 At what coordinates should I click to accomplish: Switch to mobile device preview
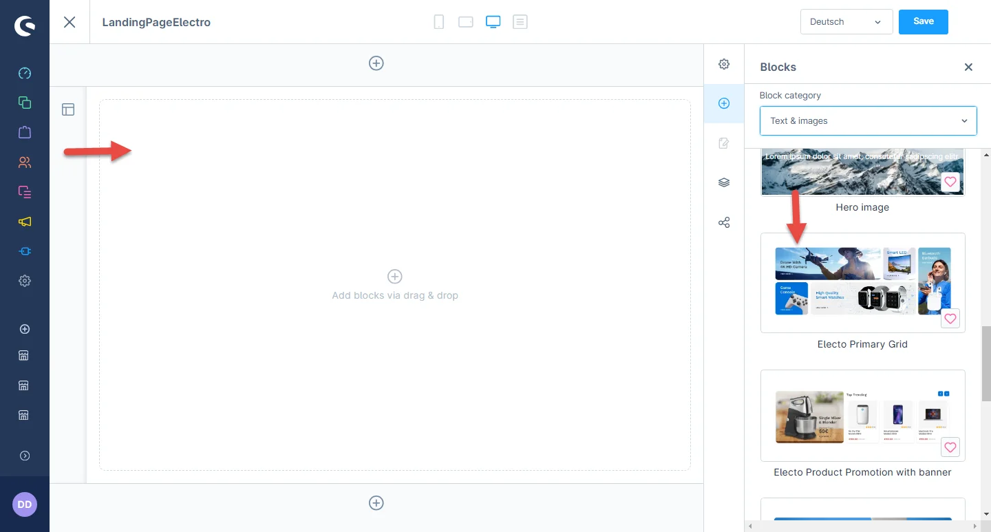(438, 22)
